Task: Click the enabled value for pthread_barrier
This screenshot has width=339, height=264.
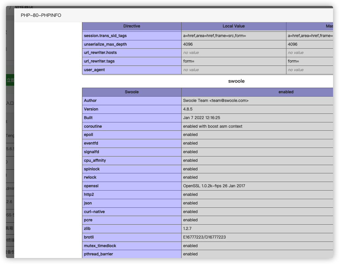Action: click(190, 254)
